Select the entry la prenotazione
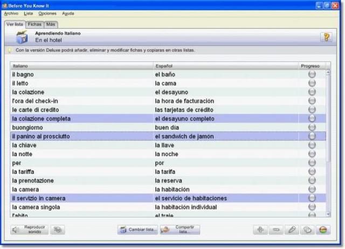This screenshot has width=345, height=249. click(x=33, y=181)
